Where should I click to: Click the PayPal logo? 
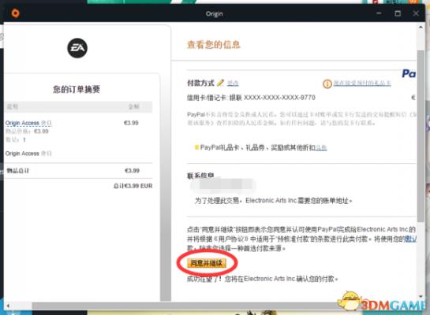coord(409,73)
